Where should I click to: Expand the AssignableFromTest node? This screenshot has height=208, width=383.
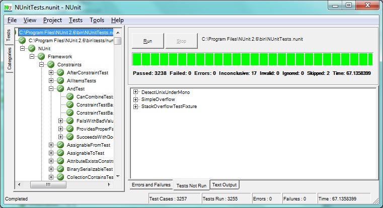click(x=51, y=145)
